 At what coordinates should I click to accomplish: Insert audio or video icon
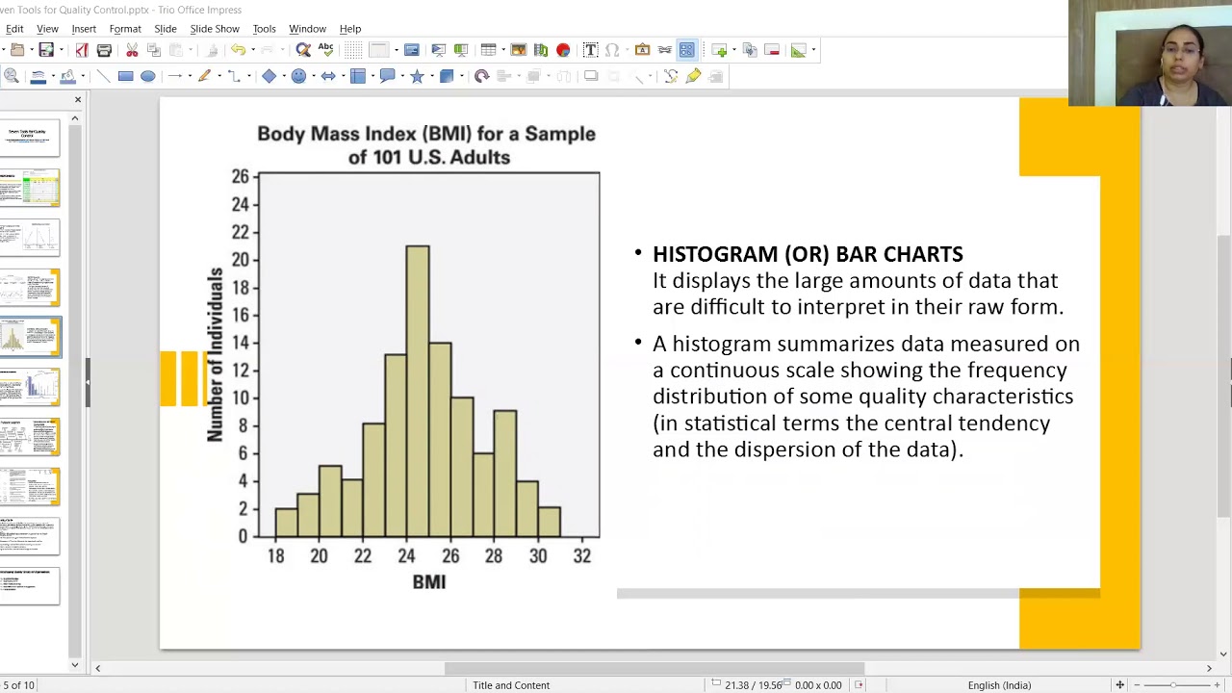541,50
